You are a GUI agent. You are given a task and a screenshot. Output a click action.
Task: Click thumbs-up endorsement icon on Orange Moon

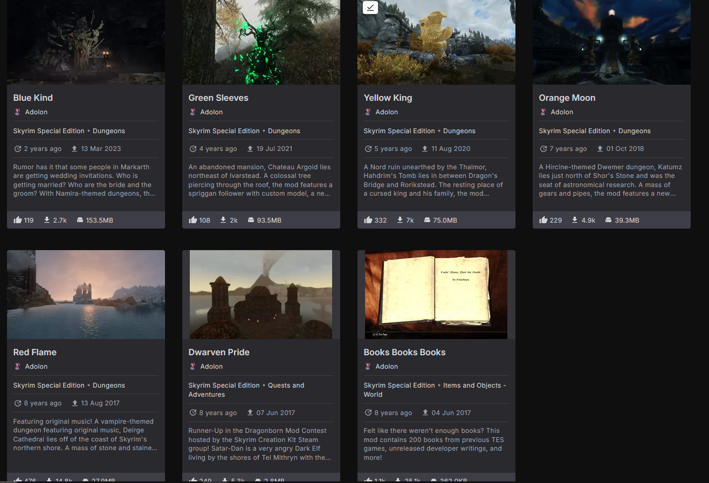[x=543, y=220]
